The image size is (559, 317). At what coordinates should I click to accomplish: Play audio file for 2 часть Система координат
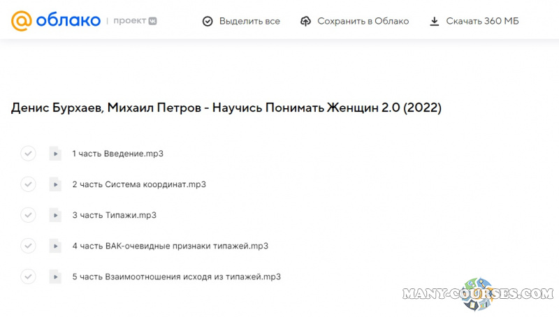pyautogui.click(x=55, y=184)
